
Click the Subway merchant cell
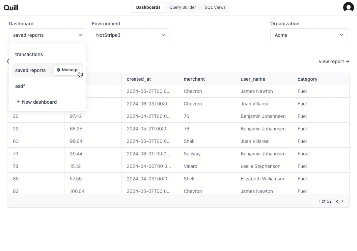click(x=207, y=154)
